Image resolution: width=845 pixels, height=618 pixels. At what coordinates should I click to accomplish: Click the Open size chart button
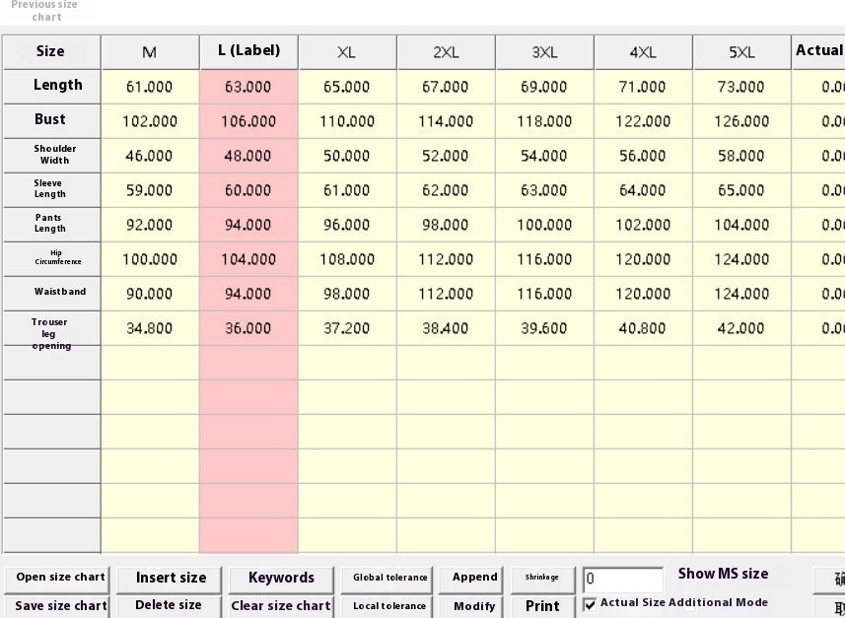(60, 578)
